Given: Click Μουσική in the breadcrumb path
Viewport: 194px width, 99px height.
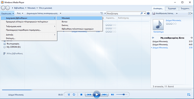Looking at the screenshot, I should pos(31,8).
